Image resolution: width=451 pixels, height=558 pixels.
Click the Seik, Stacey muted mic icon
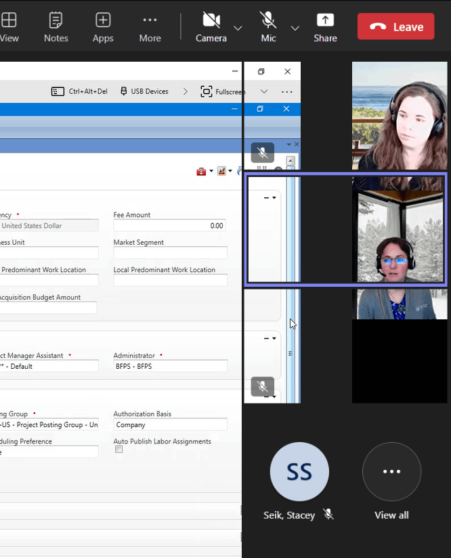click(x=328, y=514)
